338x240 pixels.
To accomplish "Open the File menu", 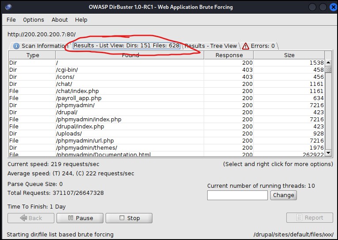I will 11,19.
